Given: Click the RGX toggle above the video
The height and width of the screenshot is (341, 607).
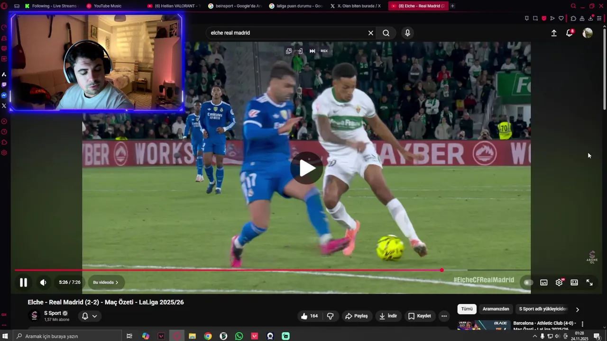Looking at the screenshot, I should click(x=324, y=51).
